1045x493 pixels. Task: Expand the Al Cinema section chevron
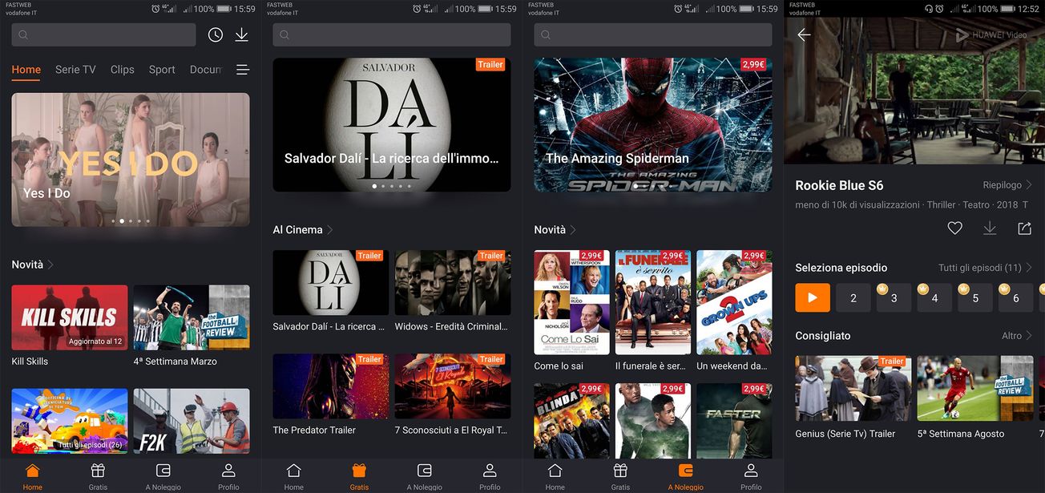click(329, 230)
